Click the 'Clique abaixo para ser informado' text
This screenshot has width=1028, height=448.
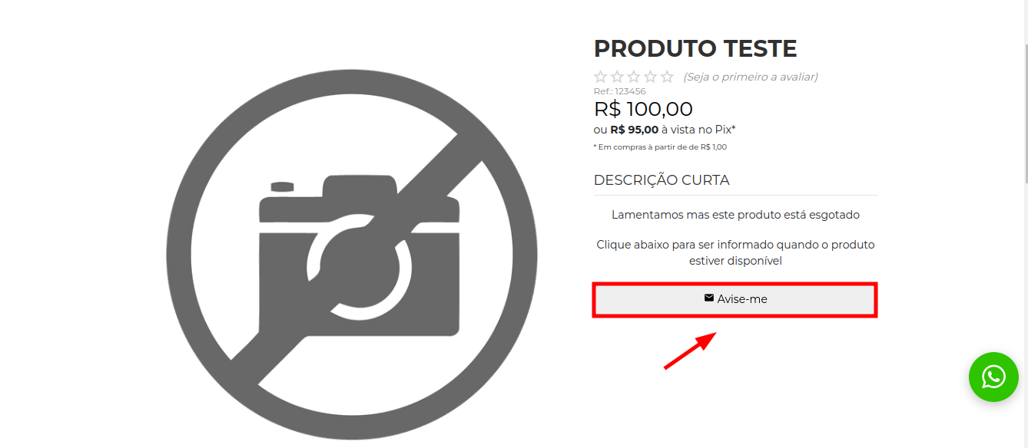735,252
